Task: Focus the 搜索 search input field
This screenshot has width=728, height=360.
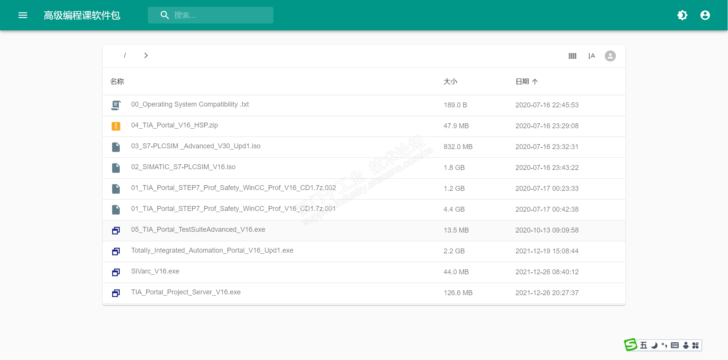Action: click(211, 15)
